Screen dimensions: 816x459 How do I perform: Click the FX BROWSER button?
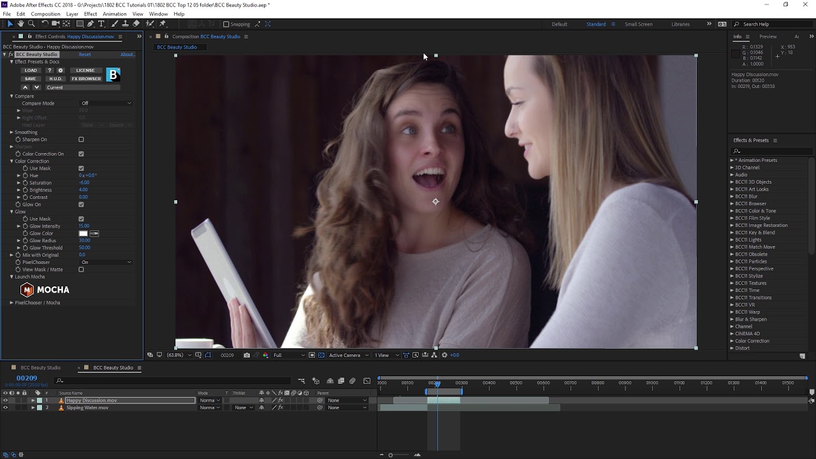pyautogui.click(x=86, y=78)
